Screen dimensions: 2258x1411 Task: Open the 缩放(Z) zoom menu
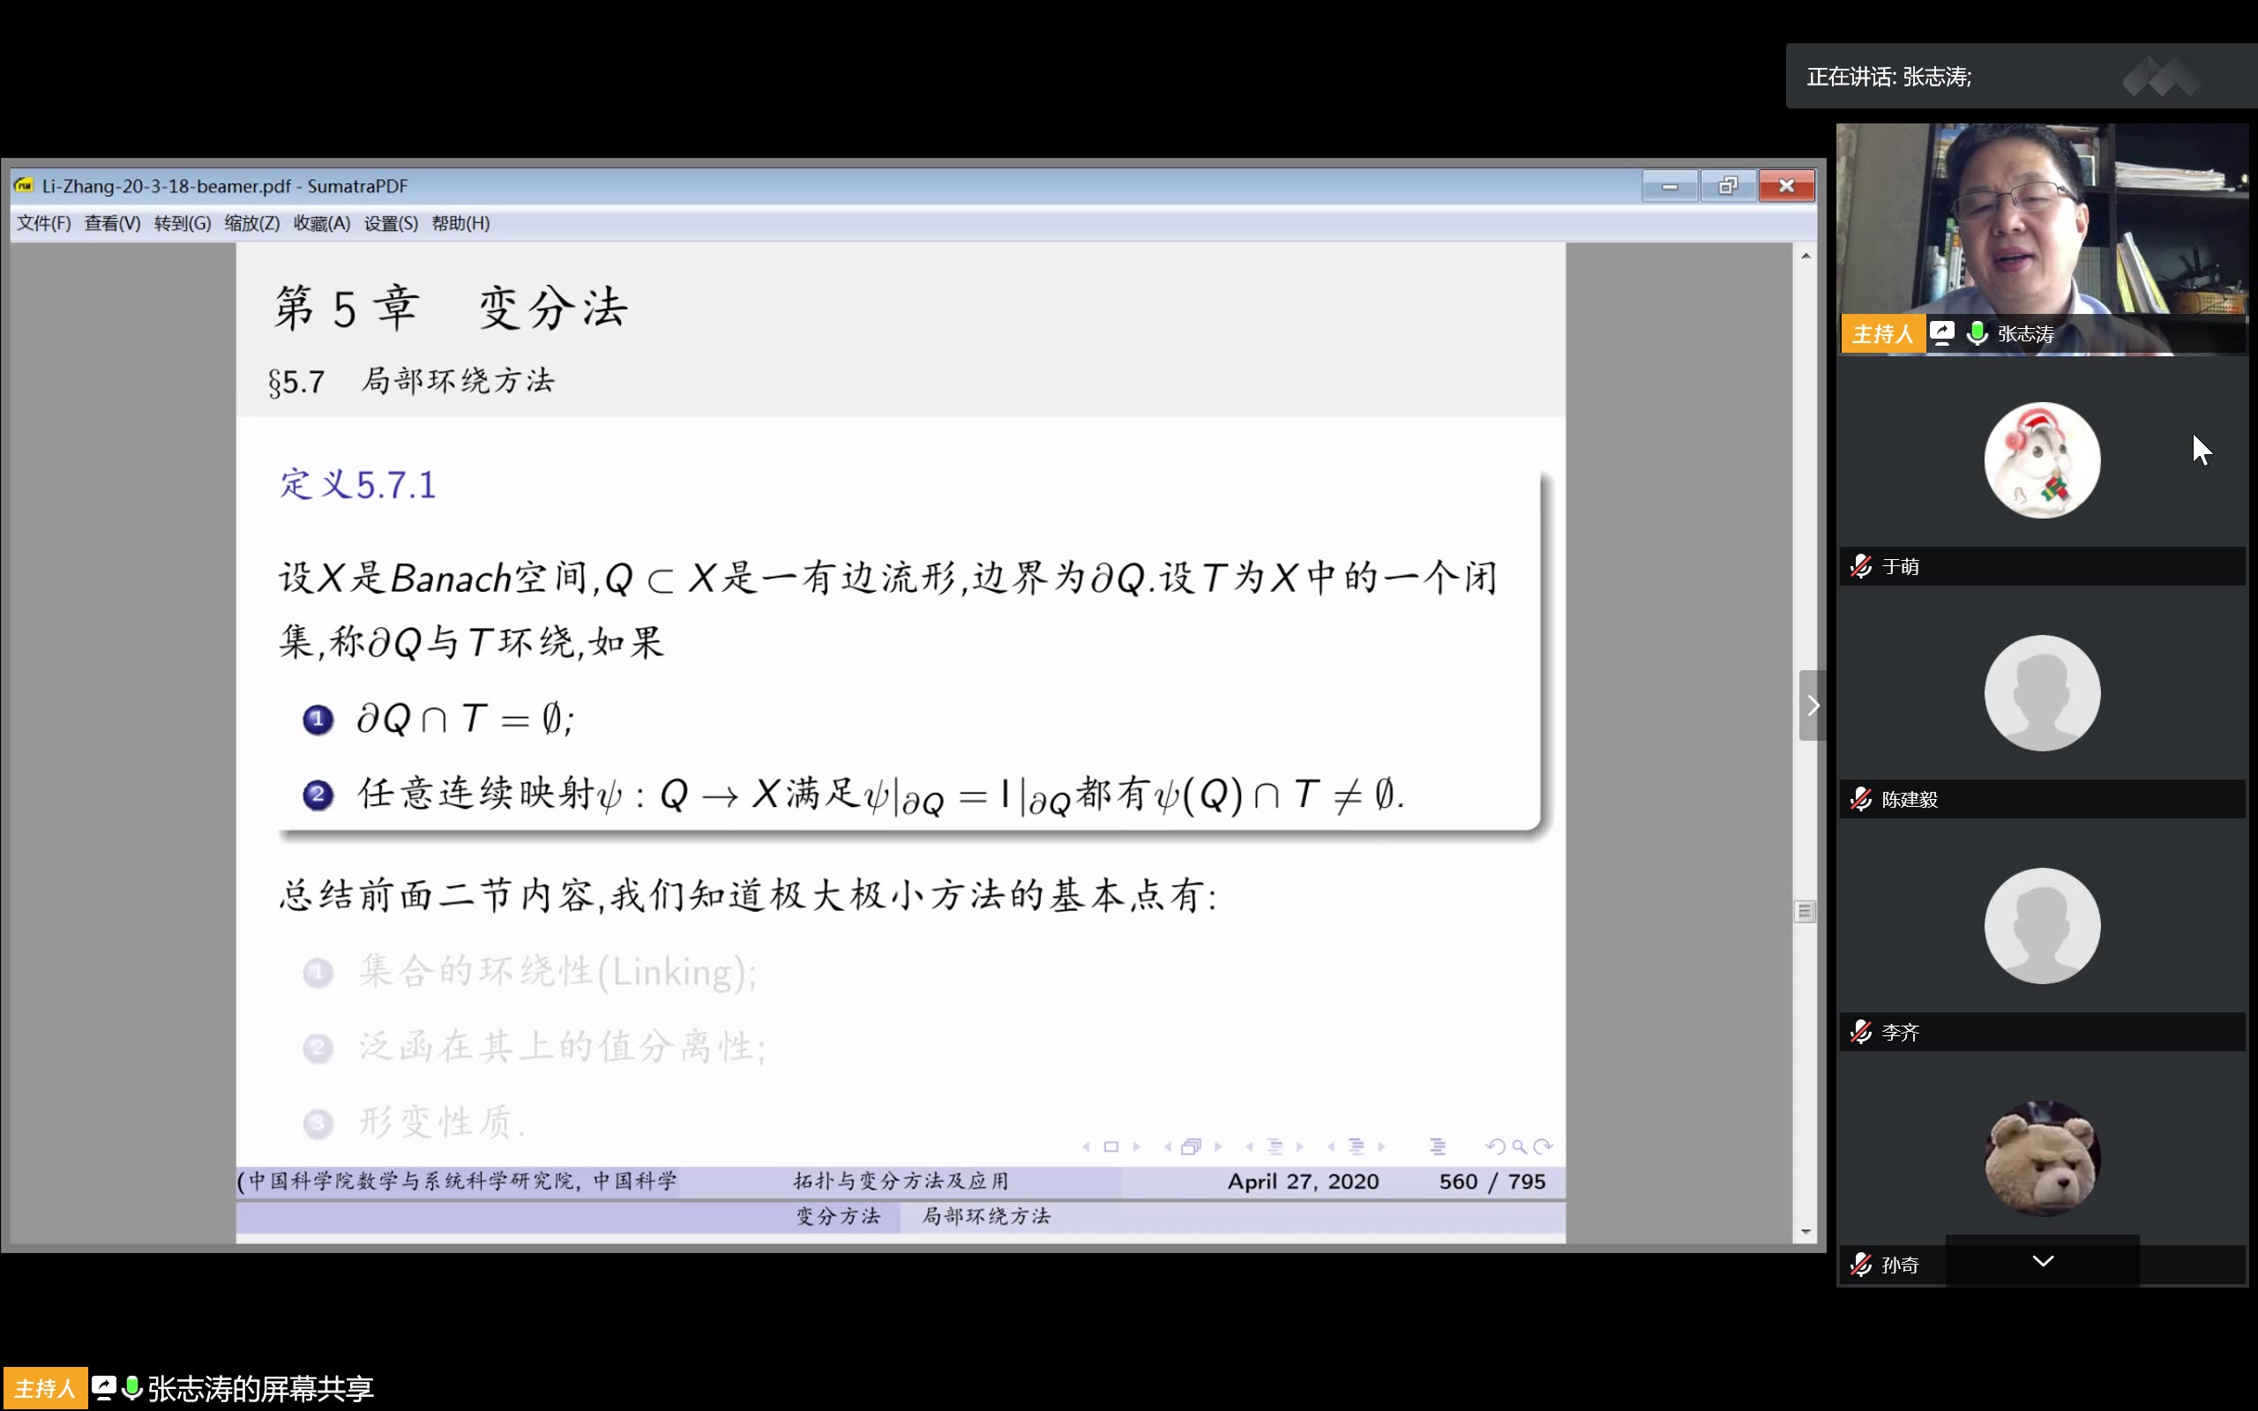click(x=251, y=223)
